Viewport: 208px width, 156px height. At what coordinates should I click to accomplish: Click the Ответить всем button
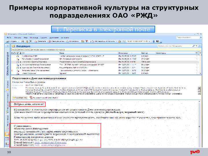coord(56,41)
